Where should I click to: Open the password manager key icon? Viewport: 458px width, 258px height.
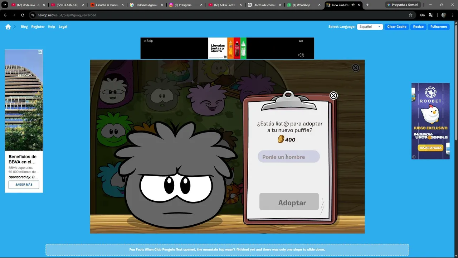pyautogui.click(x=422, y=15)
